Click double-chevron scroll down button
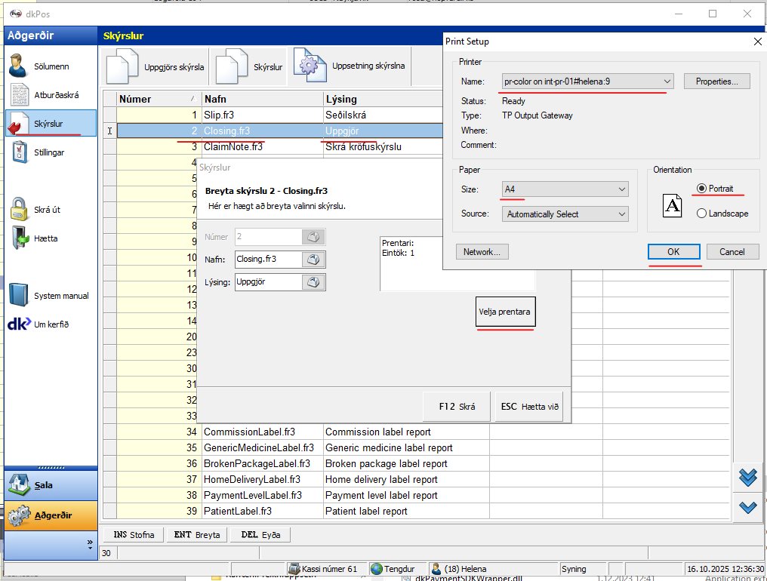767x581 pixels. click(x=748, y=477)
